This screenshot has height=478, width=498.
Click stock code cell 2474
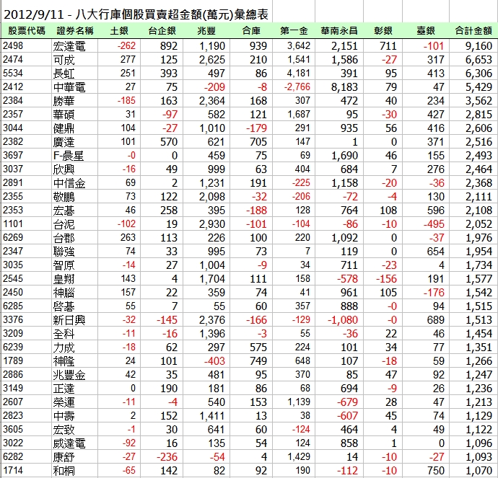coord(13,60)
